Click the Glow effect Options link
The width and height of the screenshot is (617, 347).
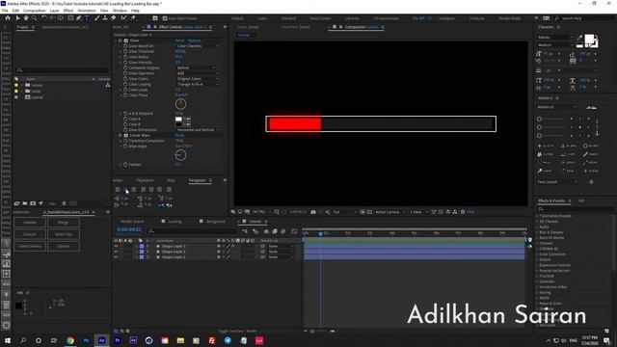(194, 40)
